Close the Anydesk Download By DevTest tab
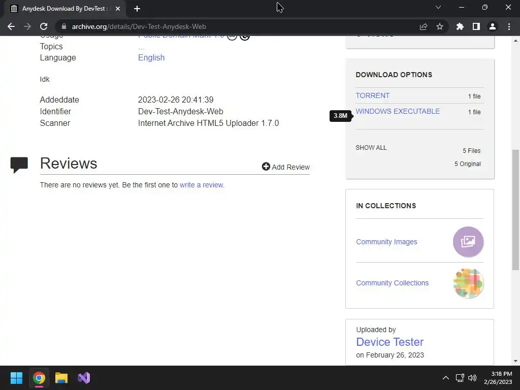This screenshot has width=520, height=390. coord(118,9)
